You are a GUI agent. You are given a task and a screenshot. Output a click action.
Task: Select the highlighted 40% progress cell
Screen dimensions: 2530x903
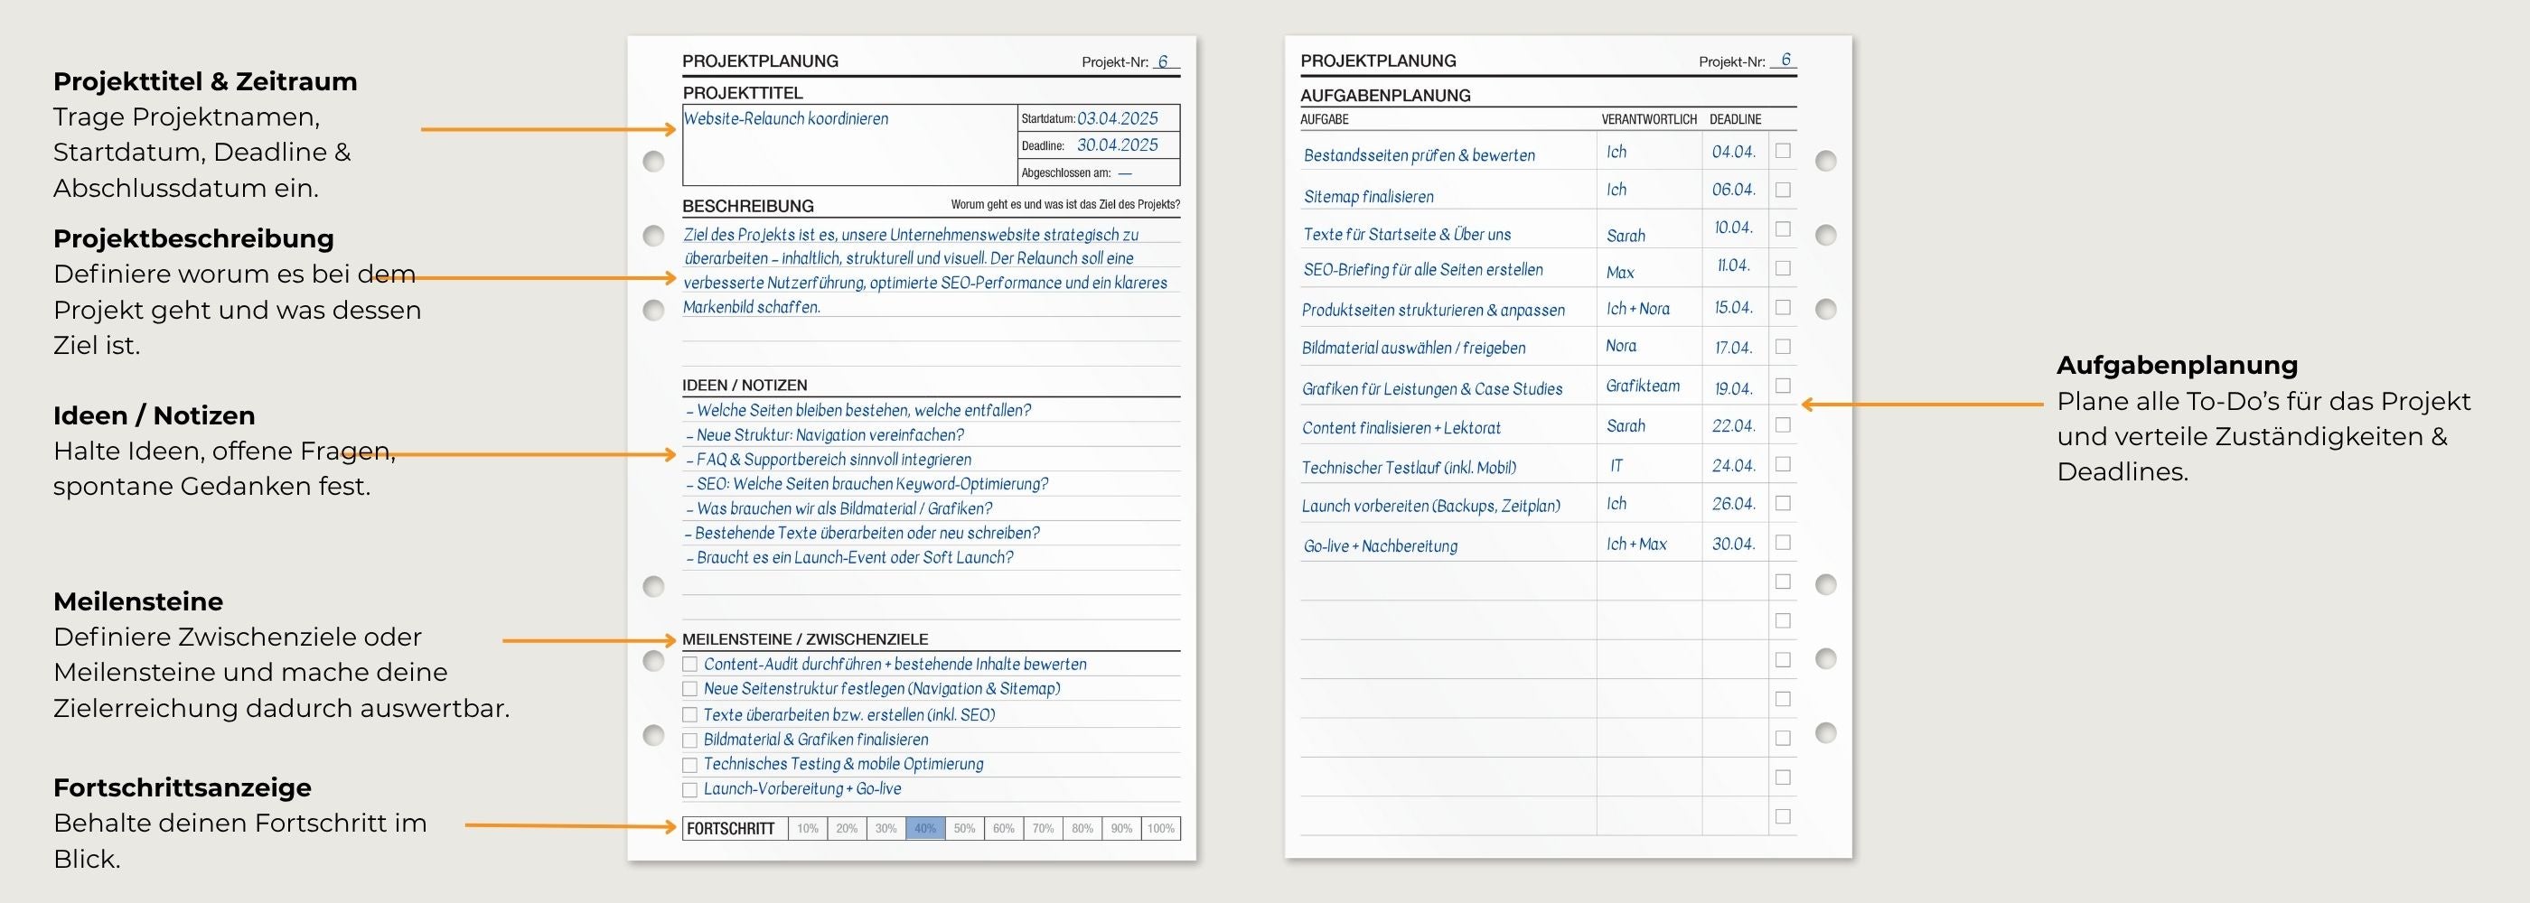click(925, 828)
